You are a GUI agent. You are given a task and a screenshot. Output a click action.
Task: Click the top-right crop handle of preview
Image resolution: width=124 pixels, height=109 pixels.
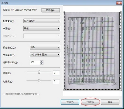point(121,12)
